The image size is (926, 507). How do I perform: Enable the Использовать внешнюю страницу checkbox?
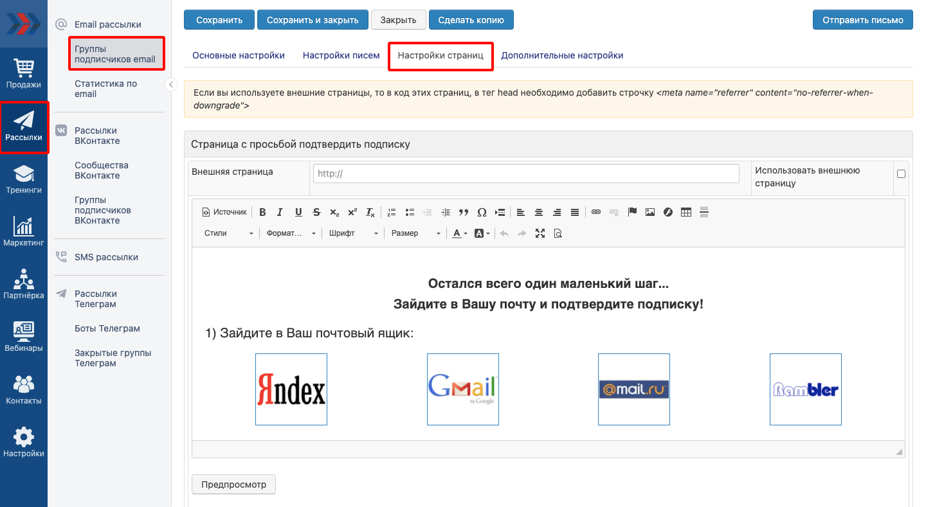coord(901,173)
